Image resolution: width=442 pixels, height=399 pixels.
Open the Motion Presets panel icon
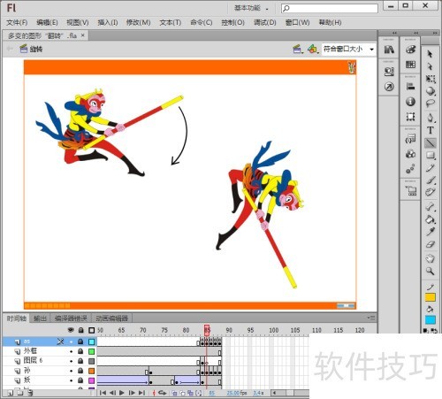410,169
